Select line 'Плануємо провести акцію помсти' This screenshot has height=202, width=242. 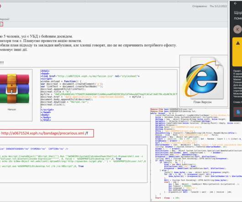(x=41, y=41)
